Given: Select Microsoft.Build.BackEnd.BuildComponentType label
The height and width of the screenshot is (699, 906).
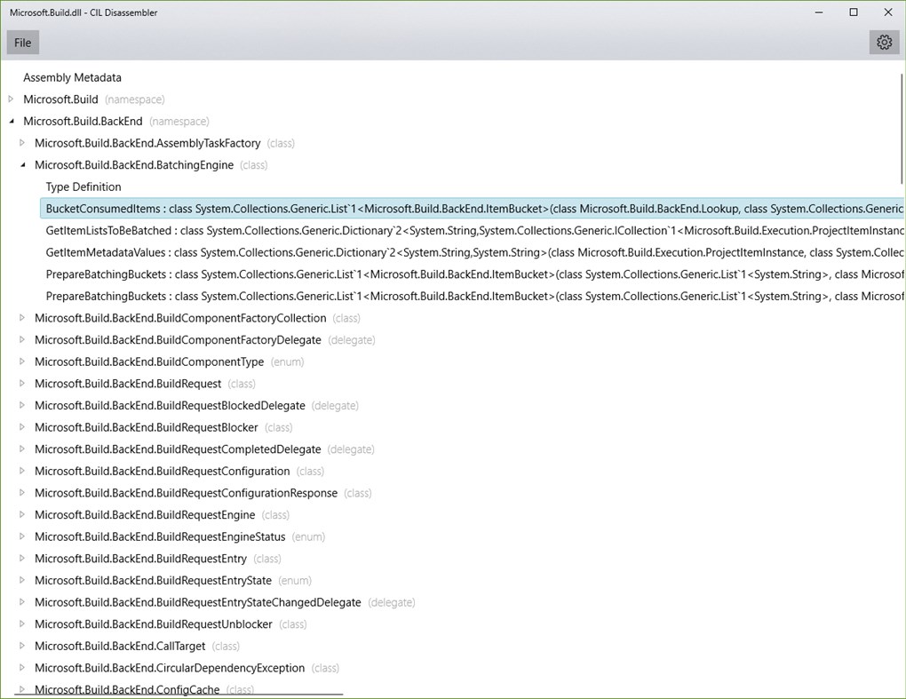Looking at the screenshot, I should pyautogui.click(x=149, y=361).
